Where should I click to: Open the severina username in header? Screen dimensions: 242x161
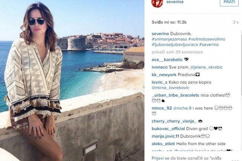175,2
